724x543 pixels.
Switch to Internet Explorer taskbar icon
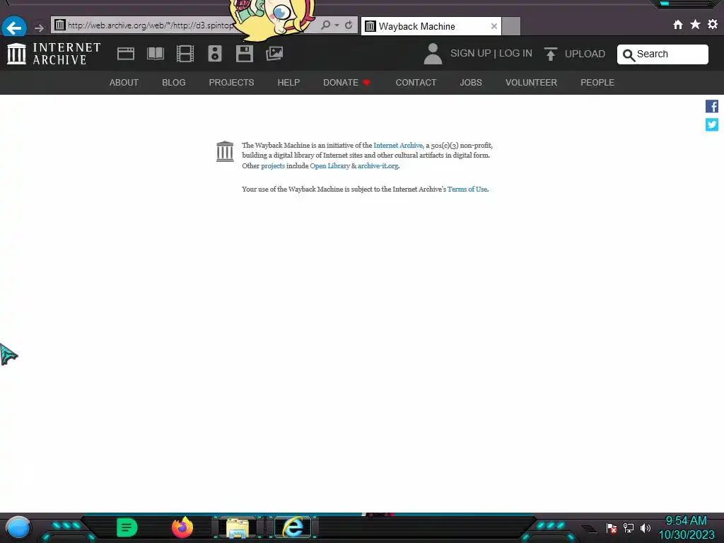pyautogui.click(x=293, y=527)
